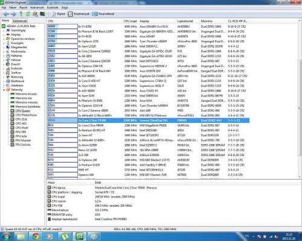
Task: Select the highlighted 2x Core 2 Duo T9300 row
Action: coord(149,120)
